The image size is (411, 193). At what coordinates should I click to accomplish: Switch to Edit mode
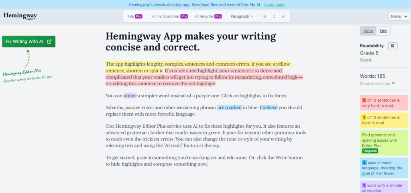click(383, 31)
